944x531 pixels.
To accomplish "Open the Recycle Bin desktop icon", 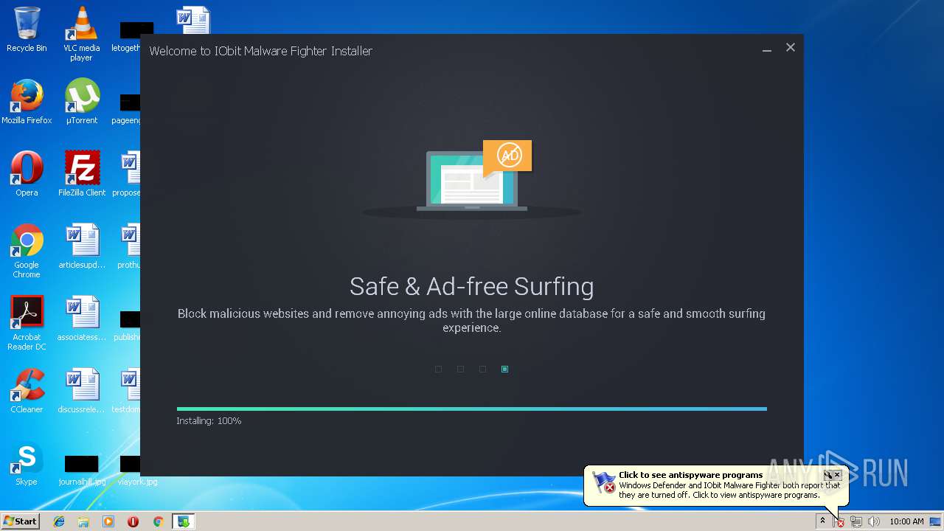I will point(27,29).
